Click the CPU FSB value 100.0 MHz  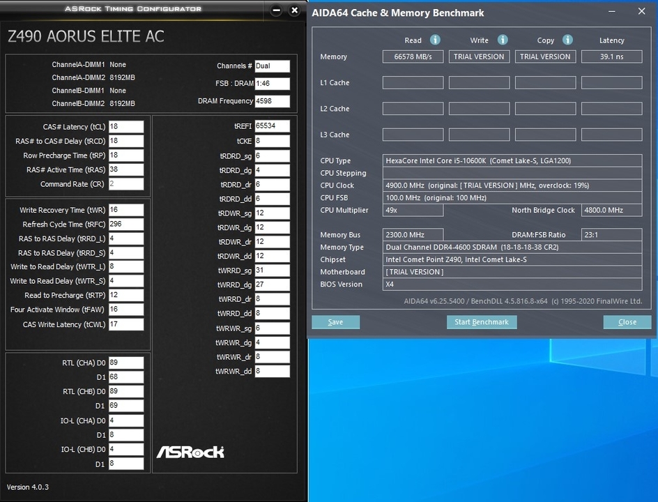point(512,198)
